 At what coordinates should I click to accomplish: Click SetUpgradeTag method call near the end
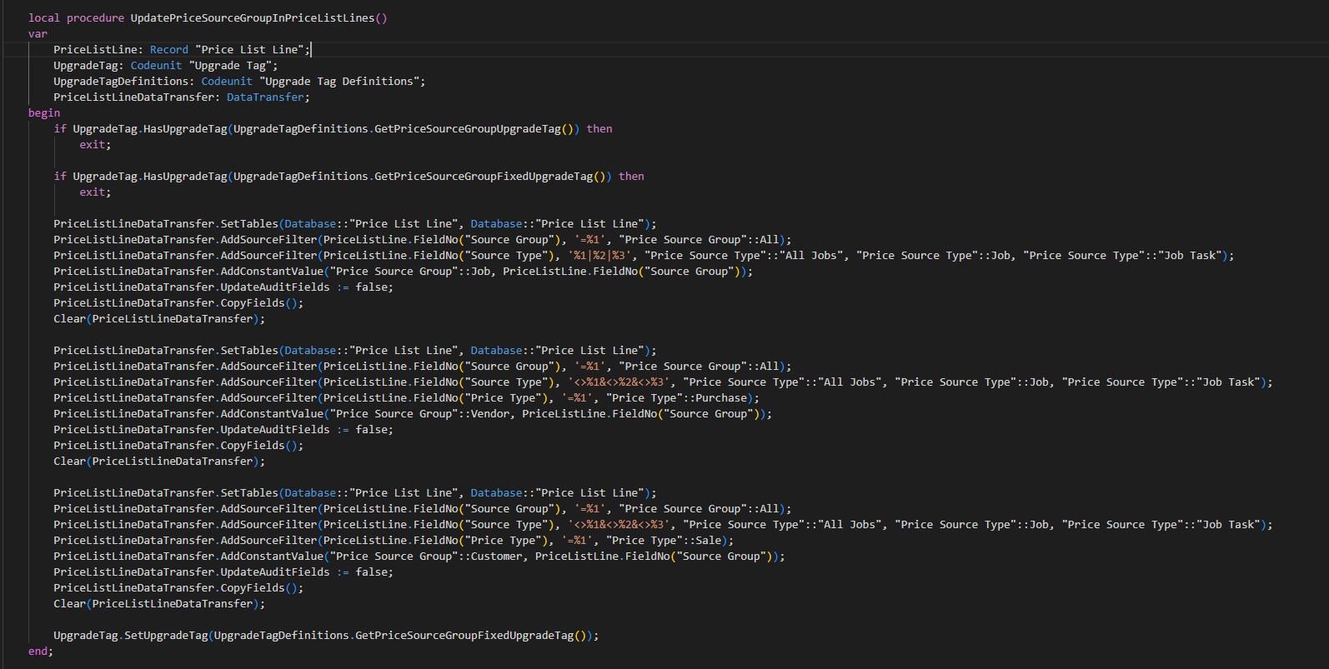point(166,635)
